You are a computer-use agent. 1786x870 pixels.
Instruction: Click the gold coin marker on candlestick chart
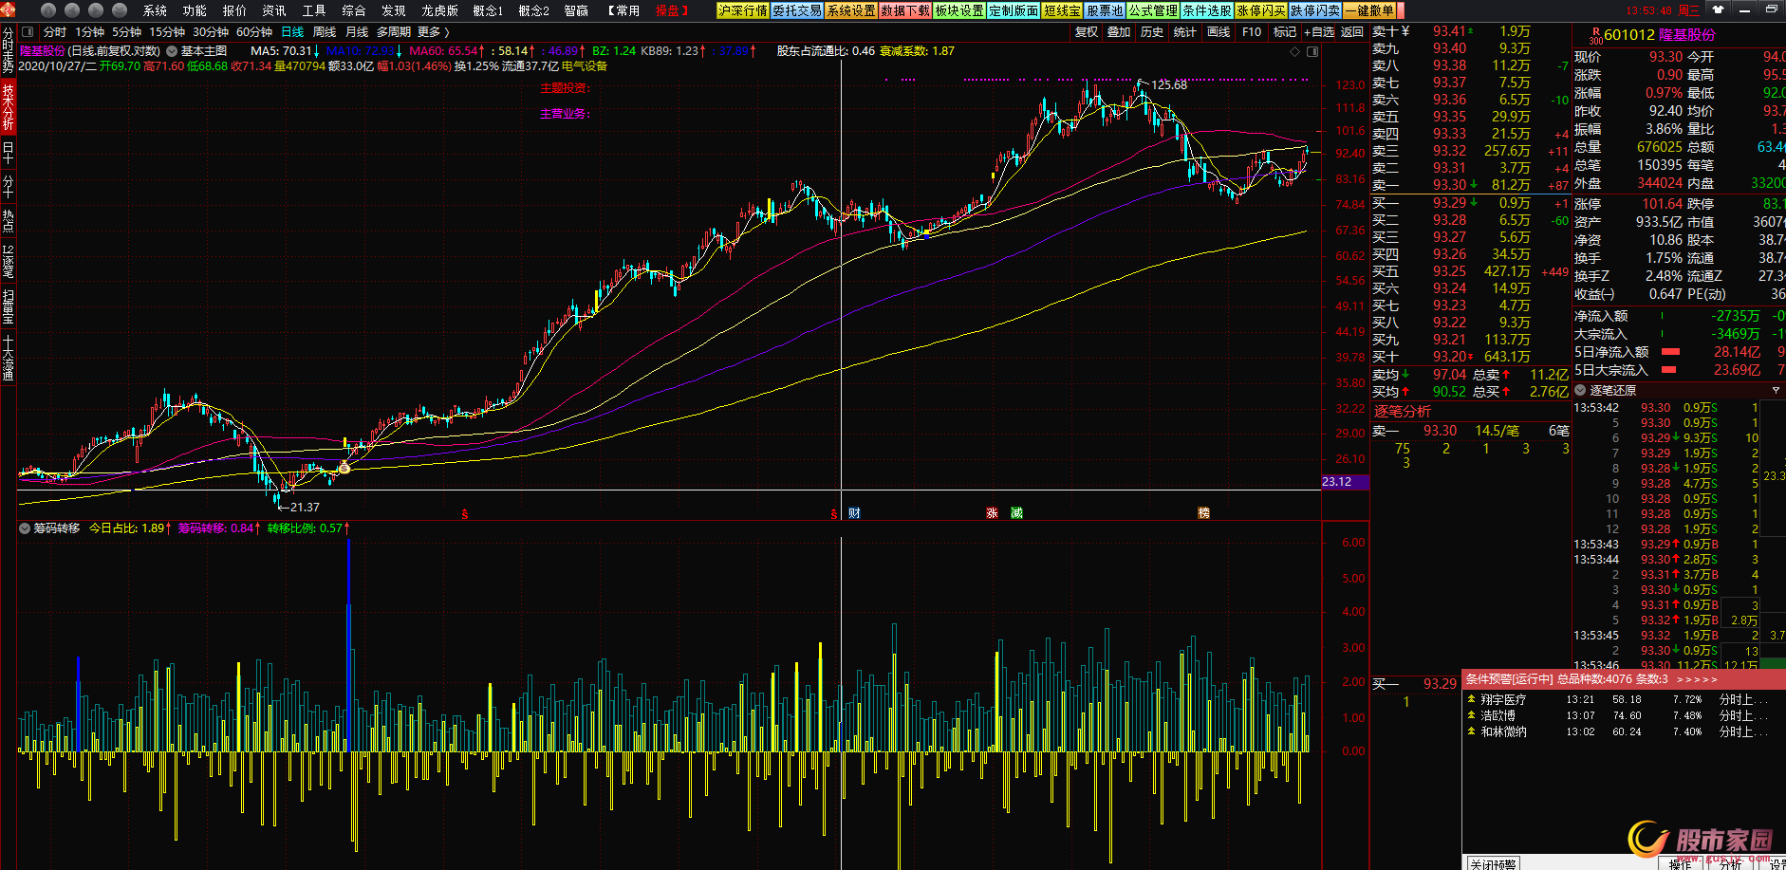point(344,468)
